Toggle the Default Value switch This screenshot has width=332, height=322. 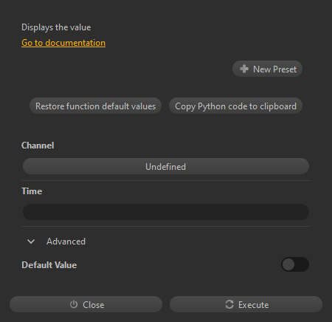tap(295, 264)
